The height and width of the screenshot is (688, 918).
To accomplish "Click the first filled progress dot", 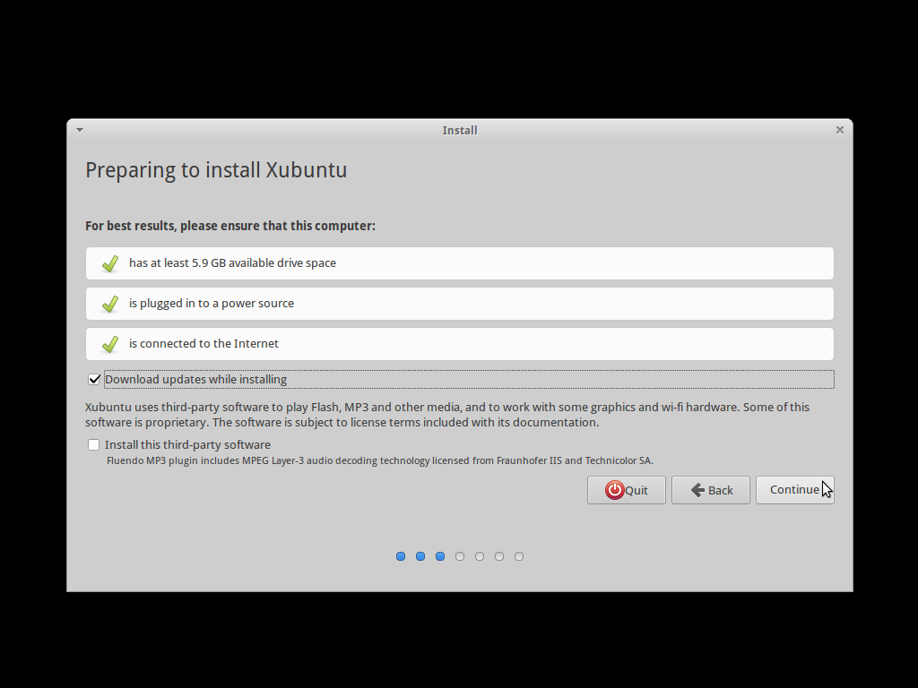I will point(401,556).
